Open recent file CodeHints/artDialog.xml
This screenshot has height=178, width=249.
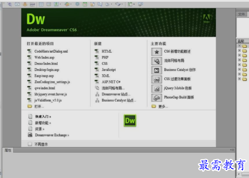click(x=51, y=51)
